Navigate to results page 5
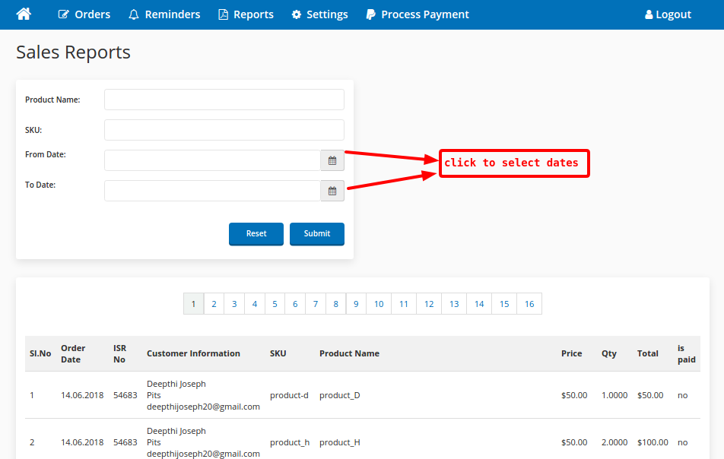This screenshot has height=459, width=724. (275, 304)
